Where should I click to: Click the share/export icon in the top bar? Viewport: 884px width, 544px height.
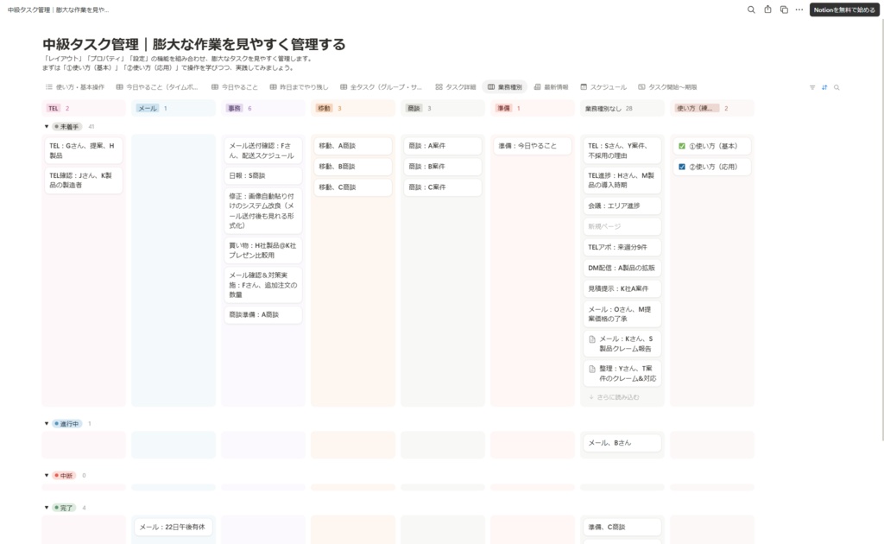click(767, 10)
